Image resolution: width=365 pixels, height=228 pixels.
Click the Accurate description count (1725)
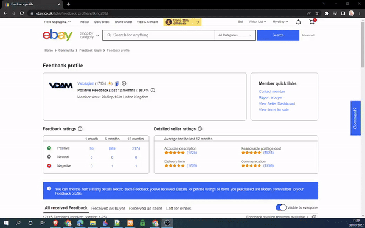tap(192, 153)
